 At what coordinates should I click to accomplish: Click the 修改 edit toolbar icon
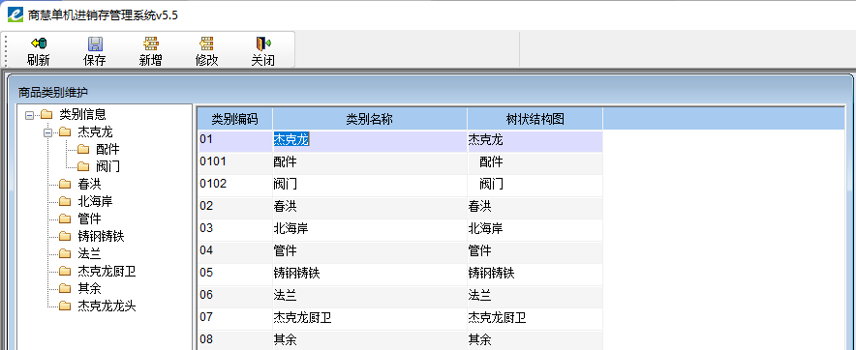click(x=207, y=44)
